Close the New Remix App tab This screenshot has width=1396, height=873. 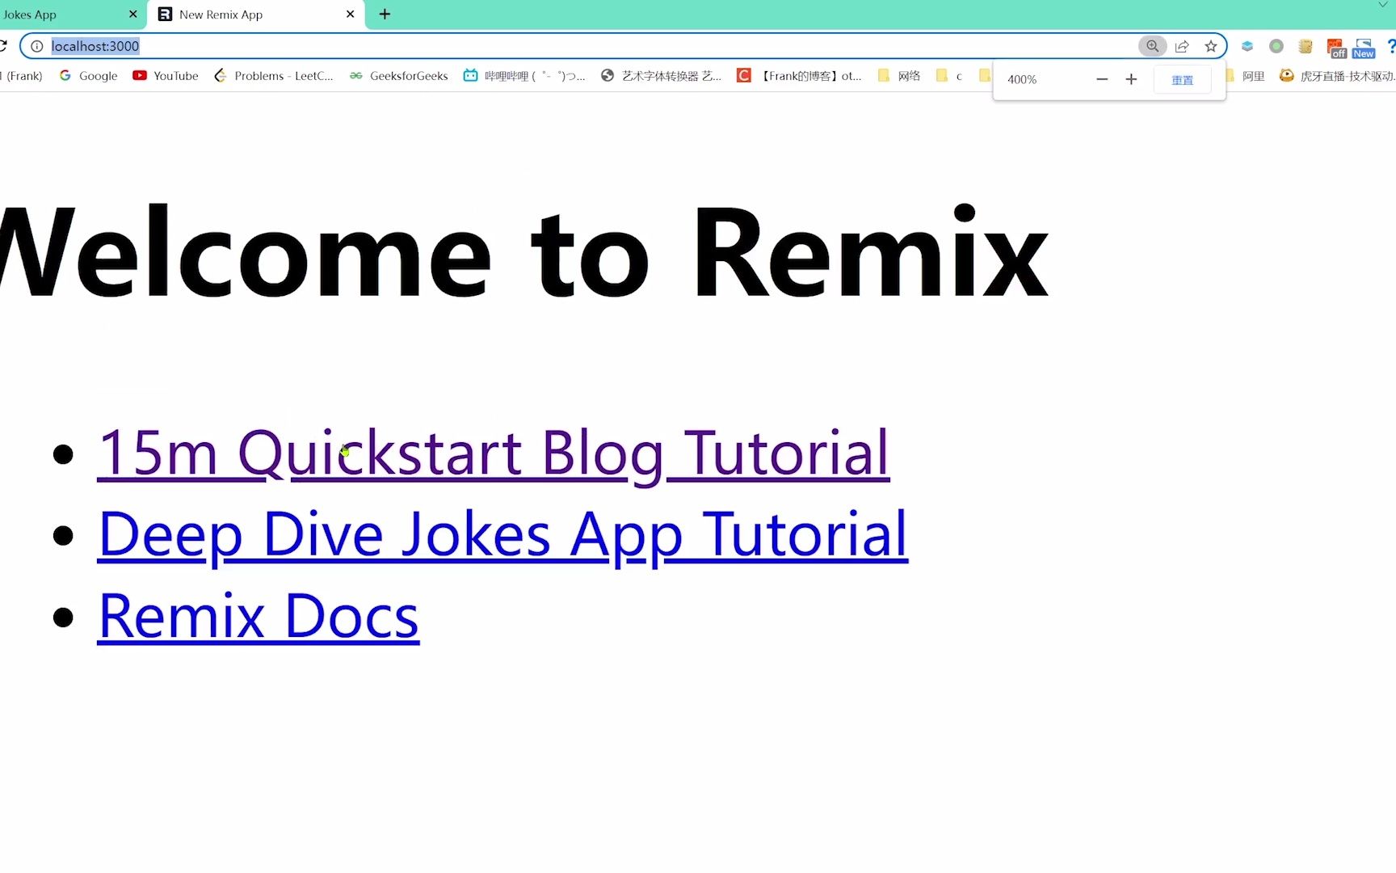(350, 14)
